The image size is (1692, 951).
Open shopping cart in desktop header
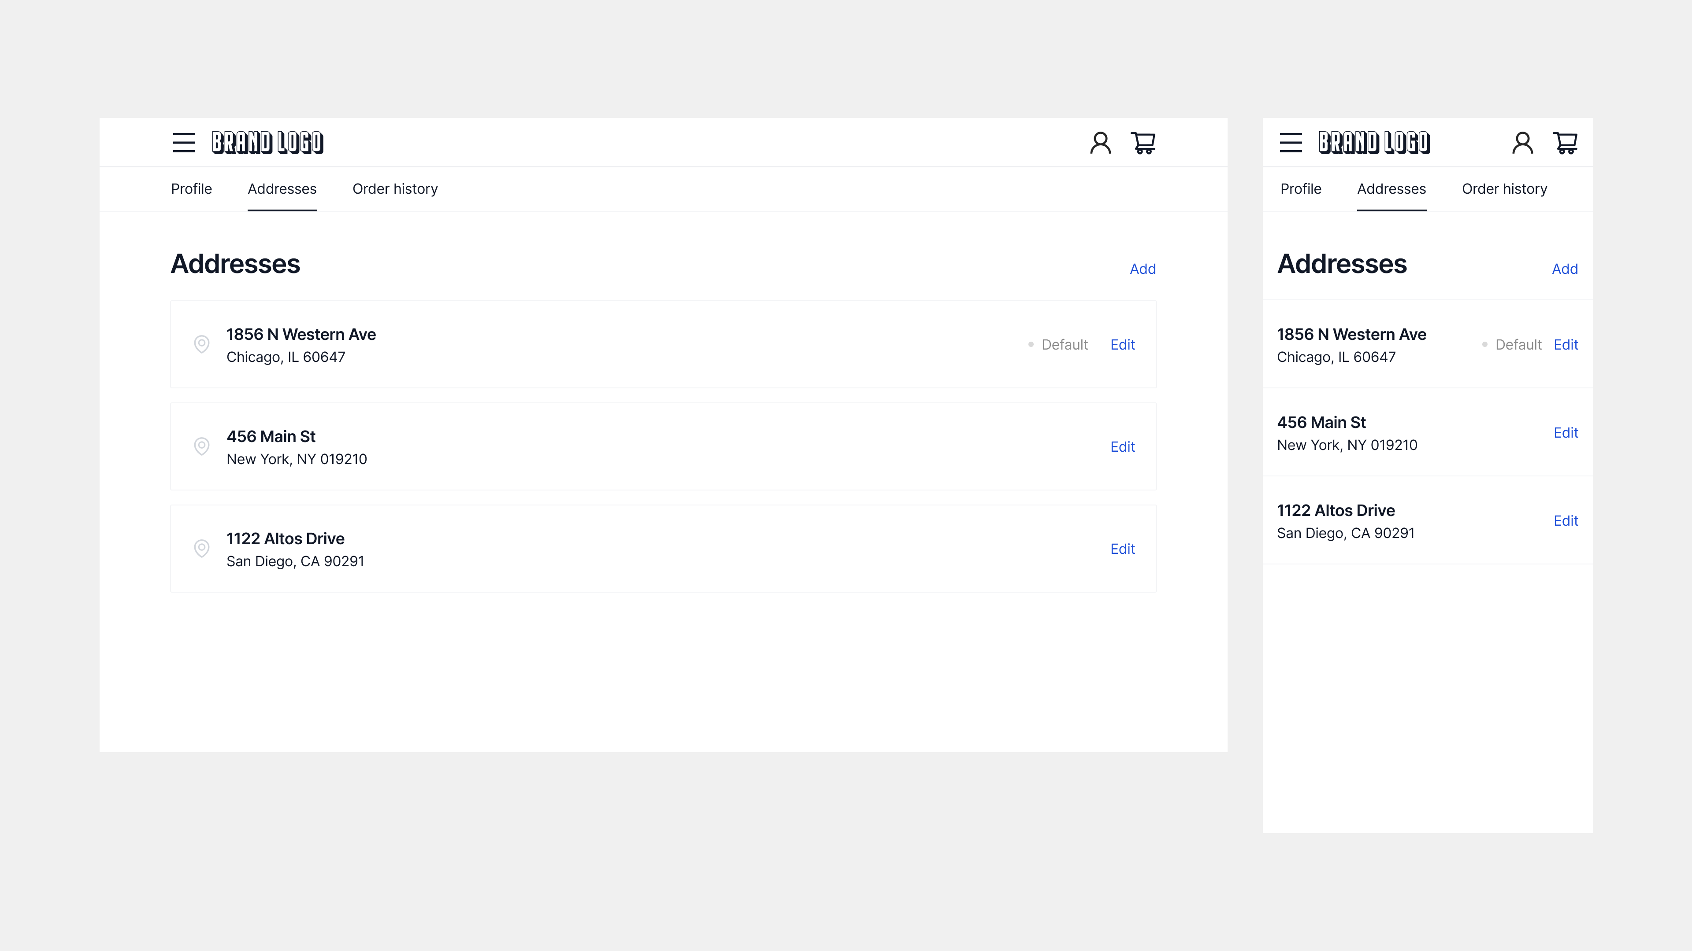click(1143, 142)
